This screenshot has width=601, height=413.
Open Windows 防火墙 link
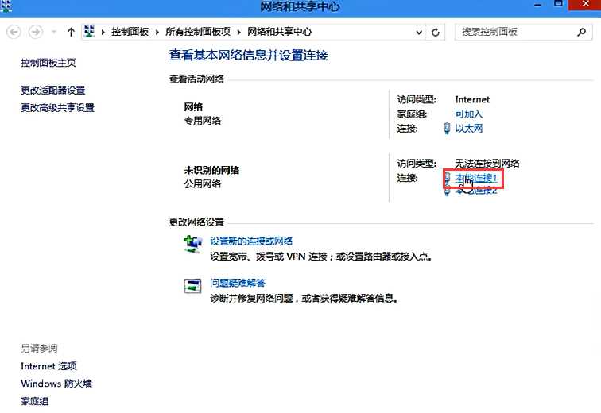tap(56, 384)
